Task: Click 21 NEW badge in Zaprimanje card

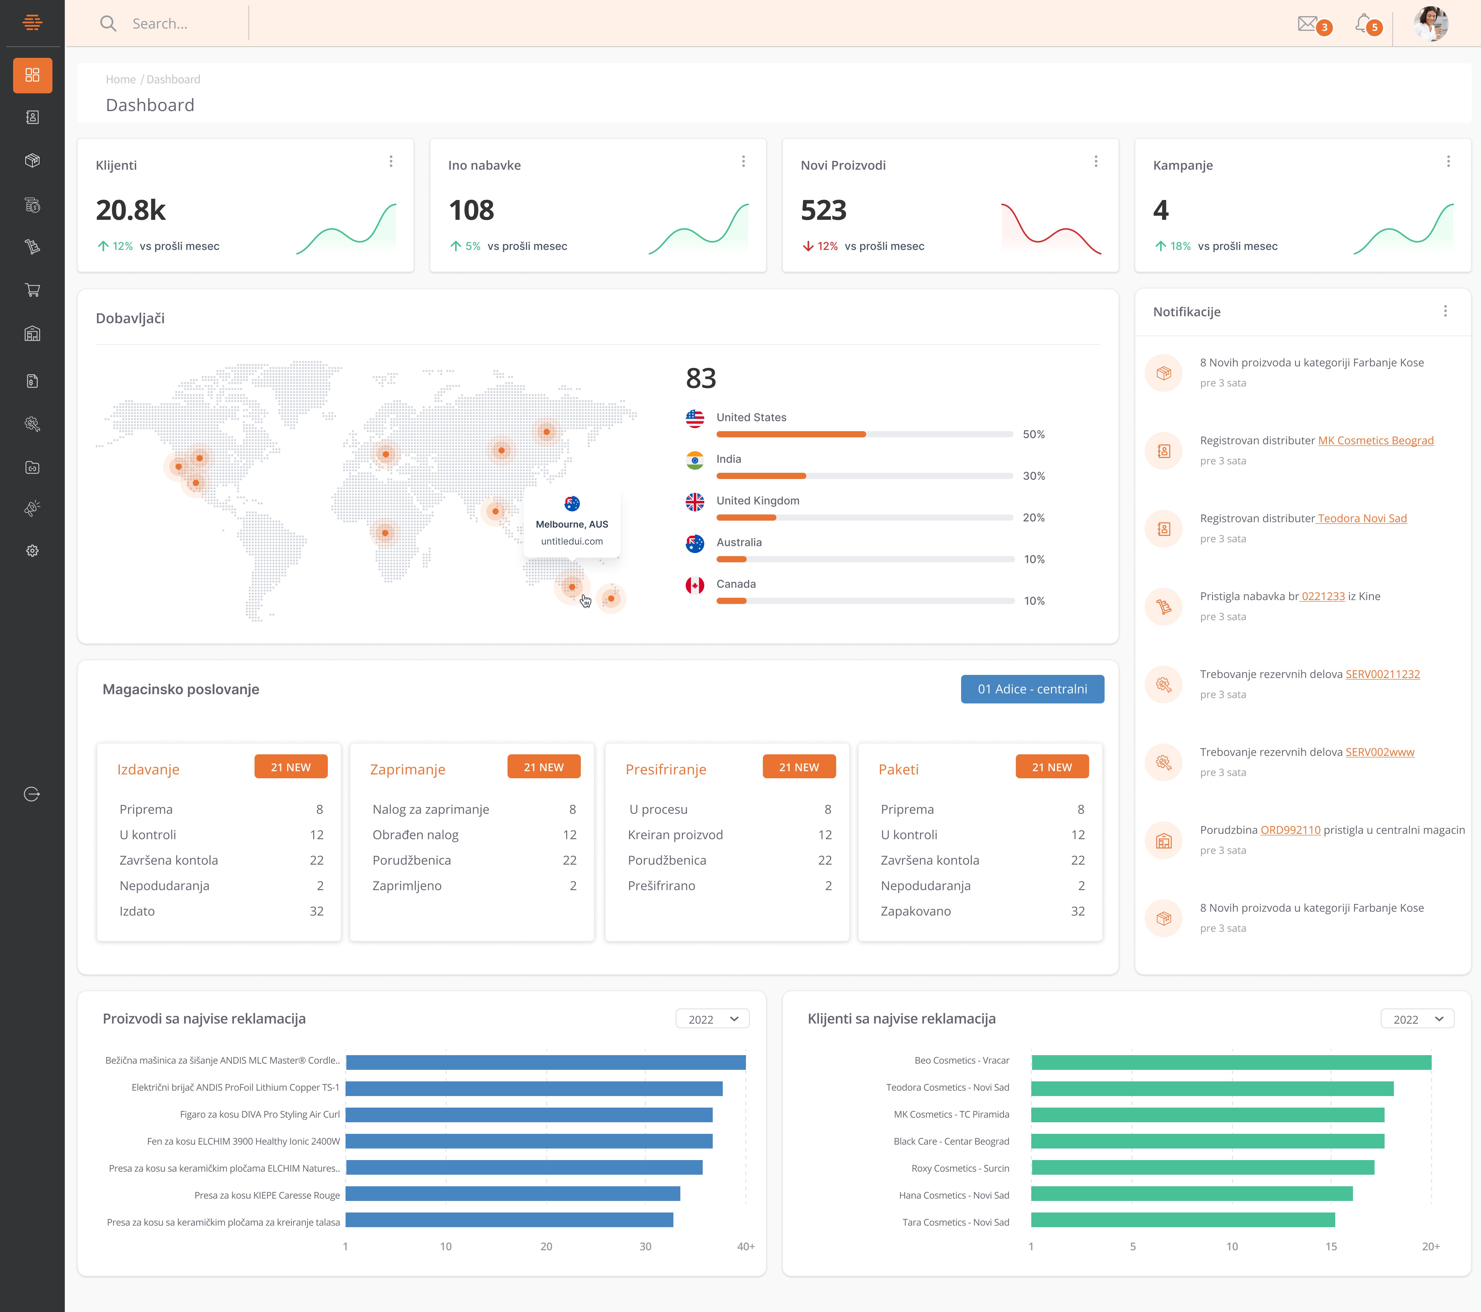Action: pyautogui.click(x=544, y=766)
